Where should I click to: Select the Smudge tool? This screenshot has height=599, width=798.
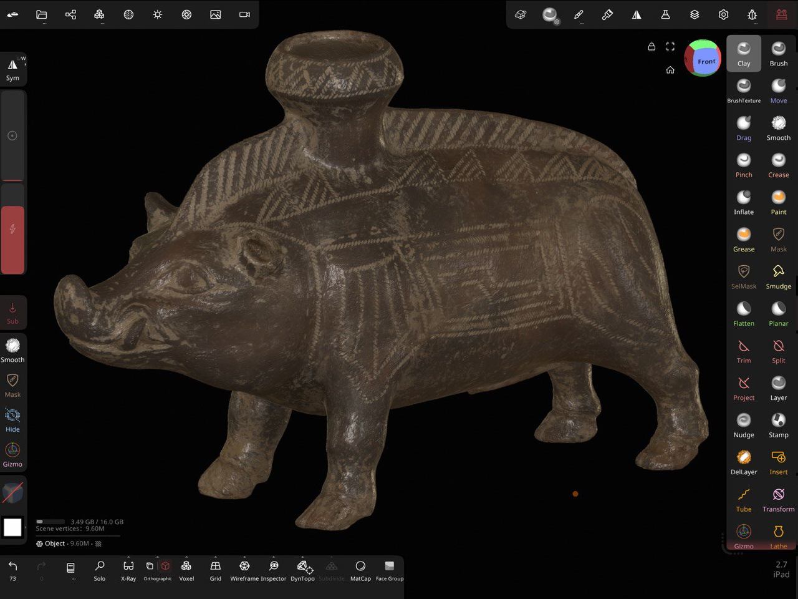[778, 276]
